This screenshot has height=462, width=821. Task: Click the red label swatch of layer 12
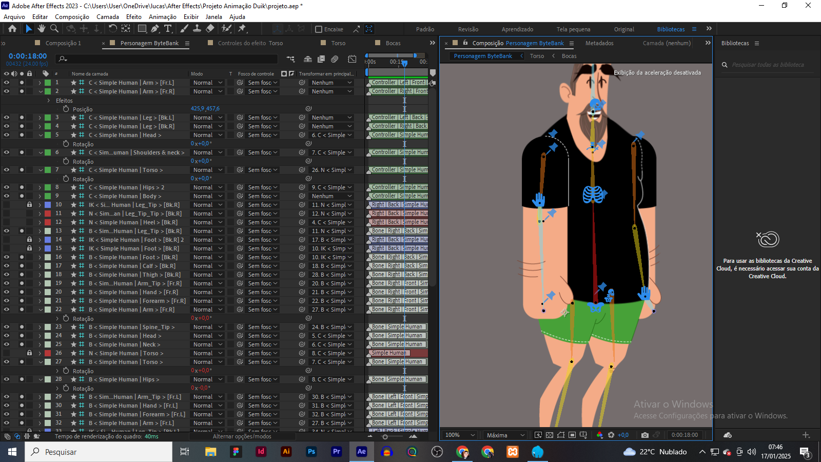pos(48,222)
